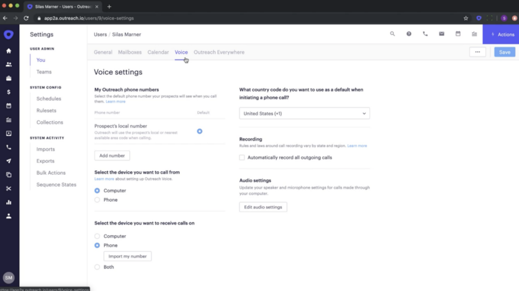The height and width of the screenshot is (291, 519).
Task: Open the Opportunities dollar icon
Action: pos(9,92)
